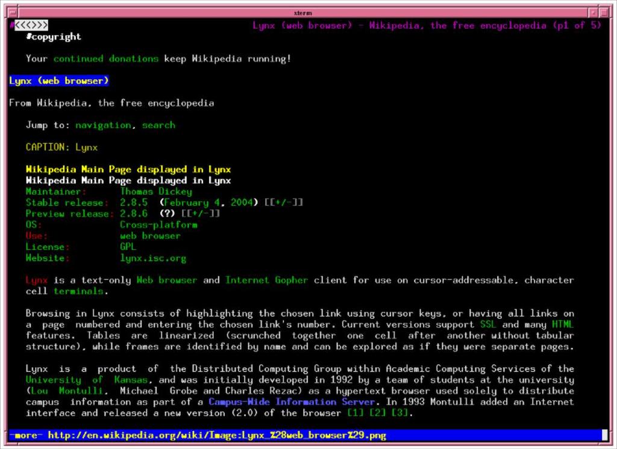The width and height of the screenshot is (617, 449).
Task: Open footnote reference [2]
Action: (x=378, y=413)
